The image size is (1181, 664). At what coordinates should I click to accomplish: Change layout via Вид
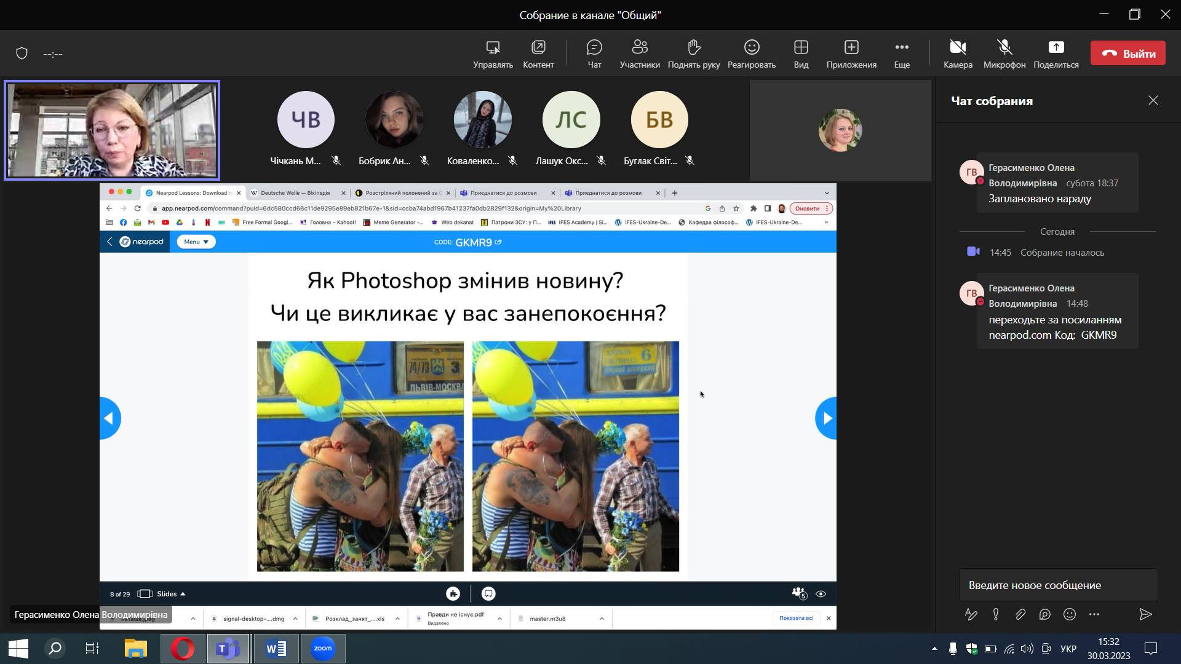point(801,54)
